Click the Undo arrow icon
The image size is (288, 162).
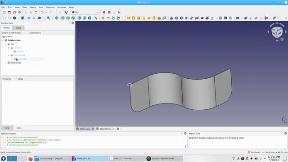[42, 12]
